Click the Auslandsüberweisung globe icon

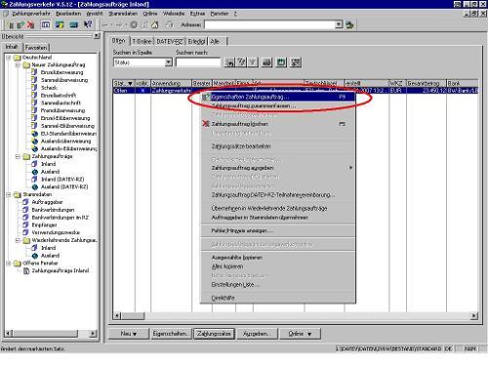(x=35, y=141)
